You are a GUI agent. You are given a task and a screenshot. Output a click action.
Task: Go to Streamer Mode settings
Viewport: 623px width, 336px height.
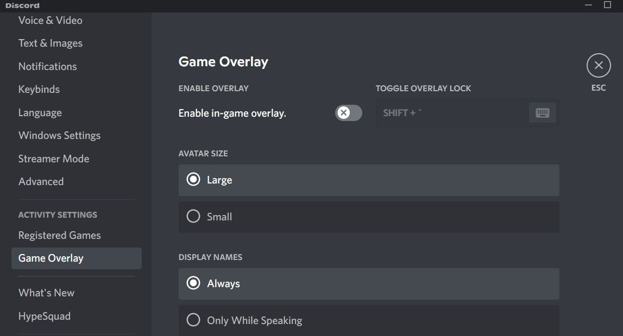coord(54,158)
